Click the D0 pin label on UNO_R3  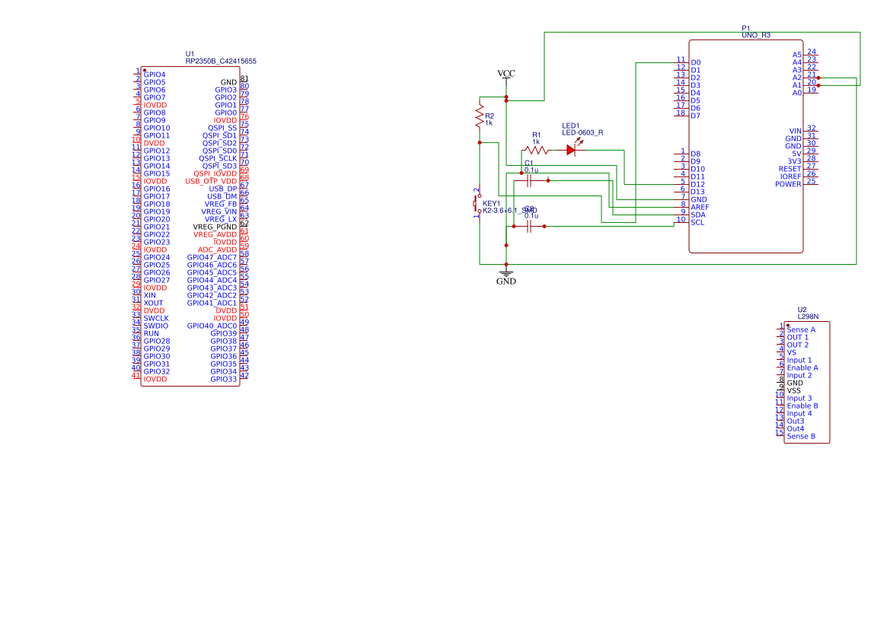696,62
